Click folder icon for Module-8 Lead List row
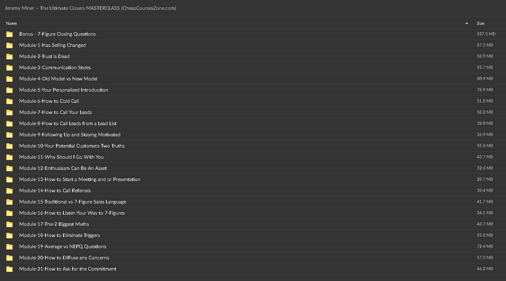 pos(9,124)
